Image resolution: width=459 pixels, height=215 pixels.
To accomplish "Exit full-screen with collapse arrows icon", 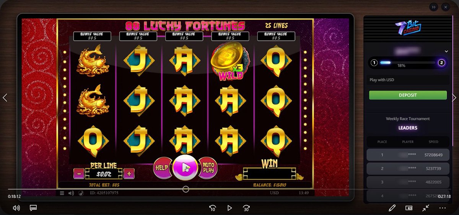I will point(426,208).
